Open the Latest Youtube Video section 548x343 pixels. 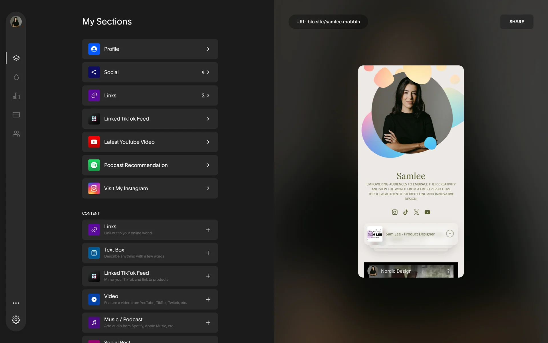pyautogui.click(x=150, y=142)
